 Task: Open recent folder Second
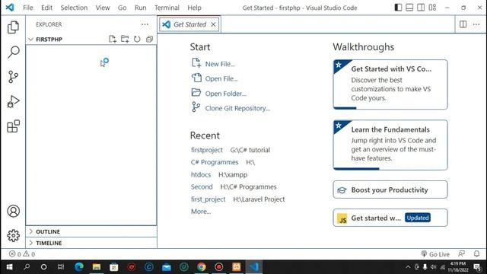(x=202, y=186)
